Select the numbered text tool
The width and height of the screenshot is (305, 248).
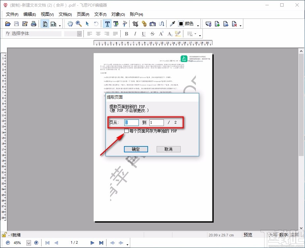pos(125,24)
